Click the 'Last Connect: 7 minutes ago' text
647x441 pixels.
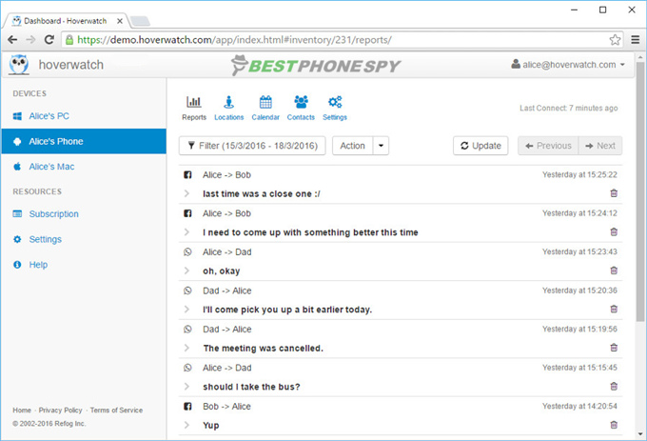point(569,109)
